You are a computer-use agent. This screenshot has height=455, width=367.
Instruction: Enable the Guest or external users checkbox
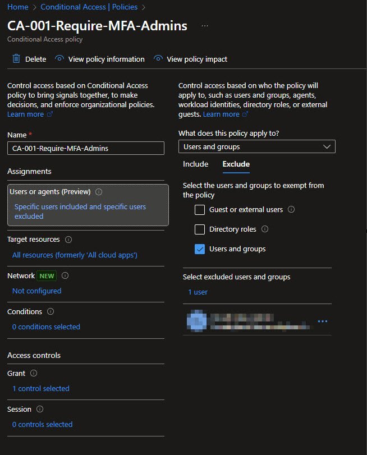tap(199, 210)
